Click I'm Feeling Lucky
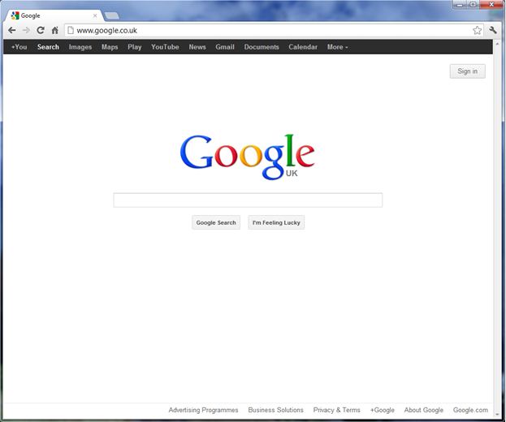 (x=276, y=222)
